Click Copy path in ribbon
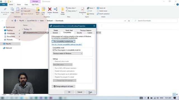This screenshot has width=179, height=100. [x=26, y=11]
